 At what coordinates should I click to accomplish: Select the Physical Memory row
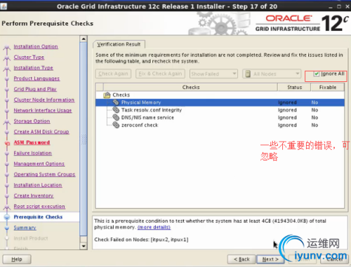tap(220, 102)
